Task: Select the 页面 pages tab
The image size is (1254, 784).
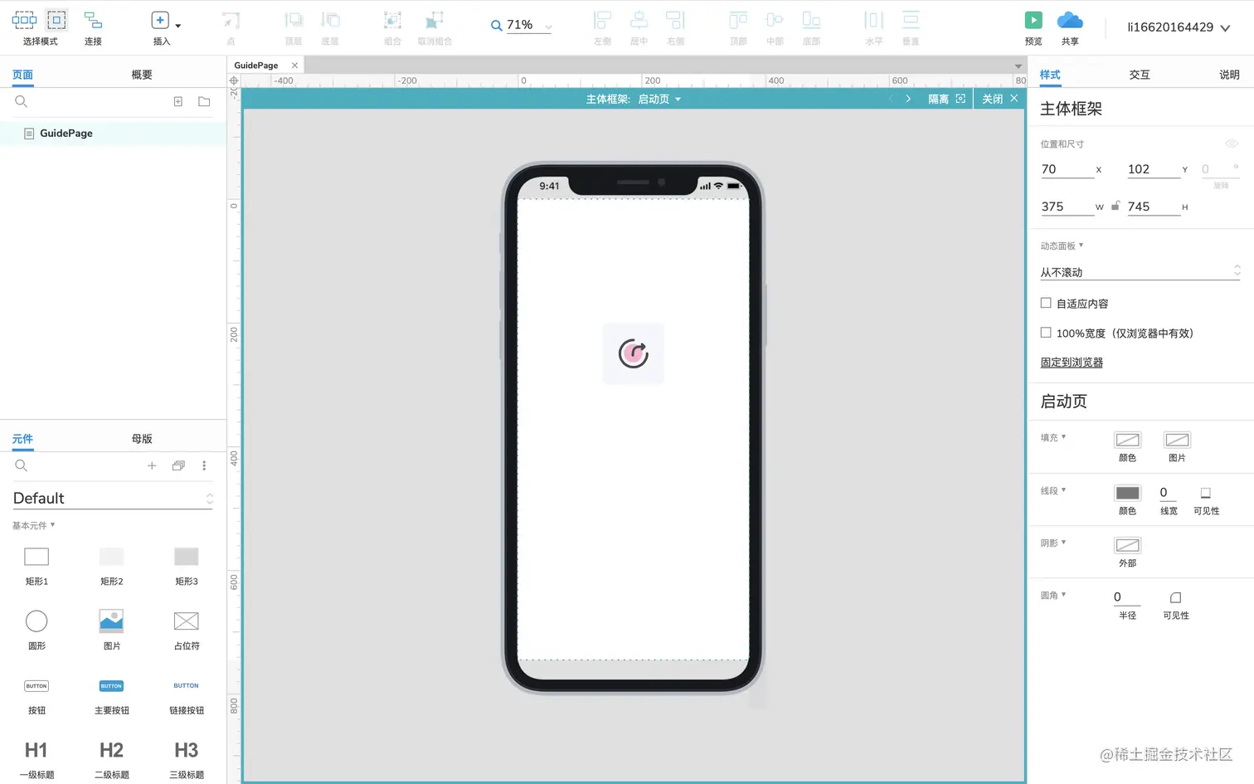Action: (22, 75)
